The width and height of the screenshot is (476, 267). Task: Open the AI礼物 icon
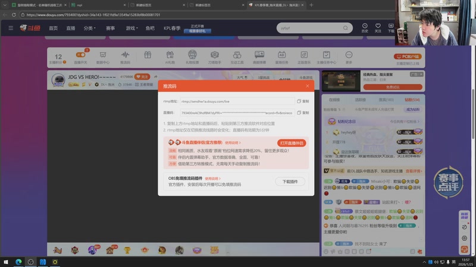click(x=170, y=57)
